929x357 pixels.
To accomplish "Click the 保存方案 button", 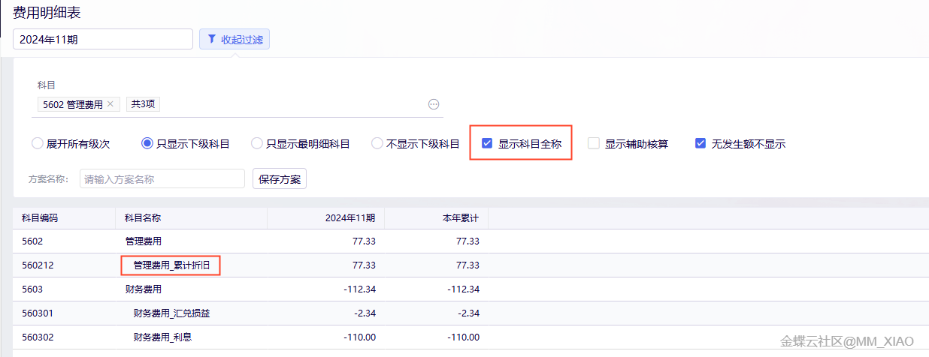I will 280,179.
